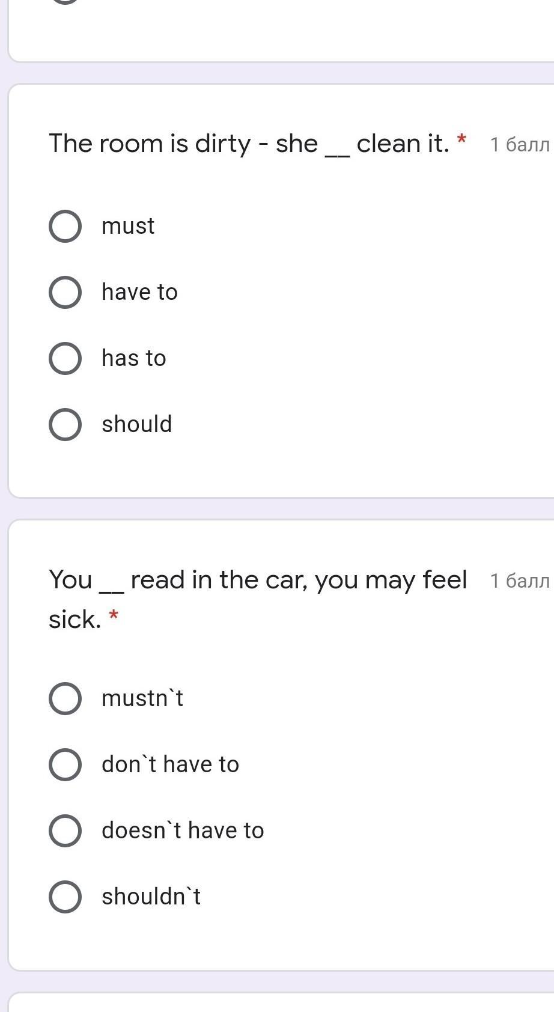This screenshot has height=1012, width=554.
Task: Click the "1 балл" label beside car question
Action: tap(520, 581)
